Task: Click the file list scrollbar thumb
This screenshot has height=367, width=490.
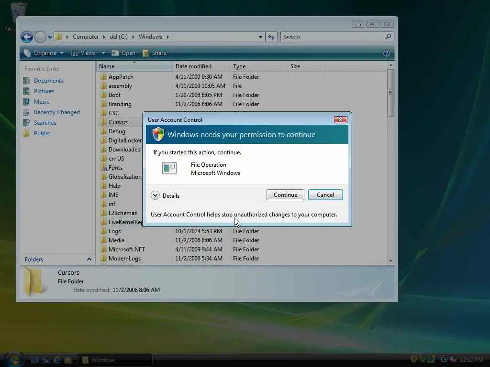Action: (390, 93)
